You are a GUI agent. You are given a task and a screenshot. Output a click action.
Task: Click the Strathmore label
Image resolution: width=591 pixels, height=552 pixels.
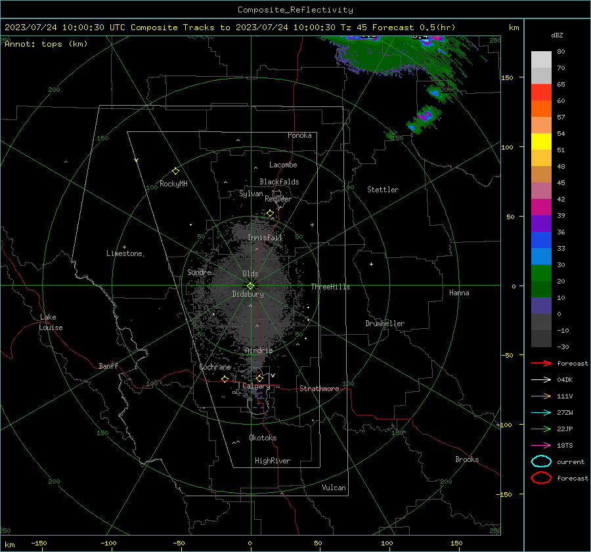click(x=319, y=389)
